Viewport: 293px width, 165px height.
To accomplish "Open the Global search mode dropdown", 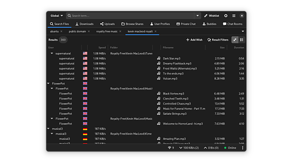I will point(56,16).
